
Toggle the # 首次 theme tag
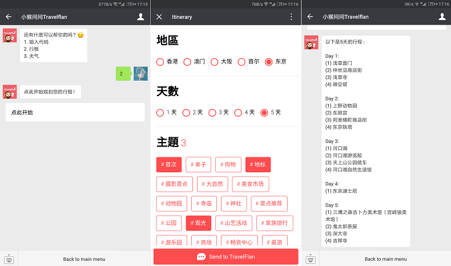click(x=169, y=165)
